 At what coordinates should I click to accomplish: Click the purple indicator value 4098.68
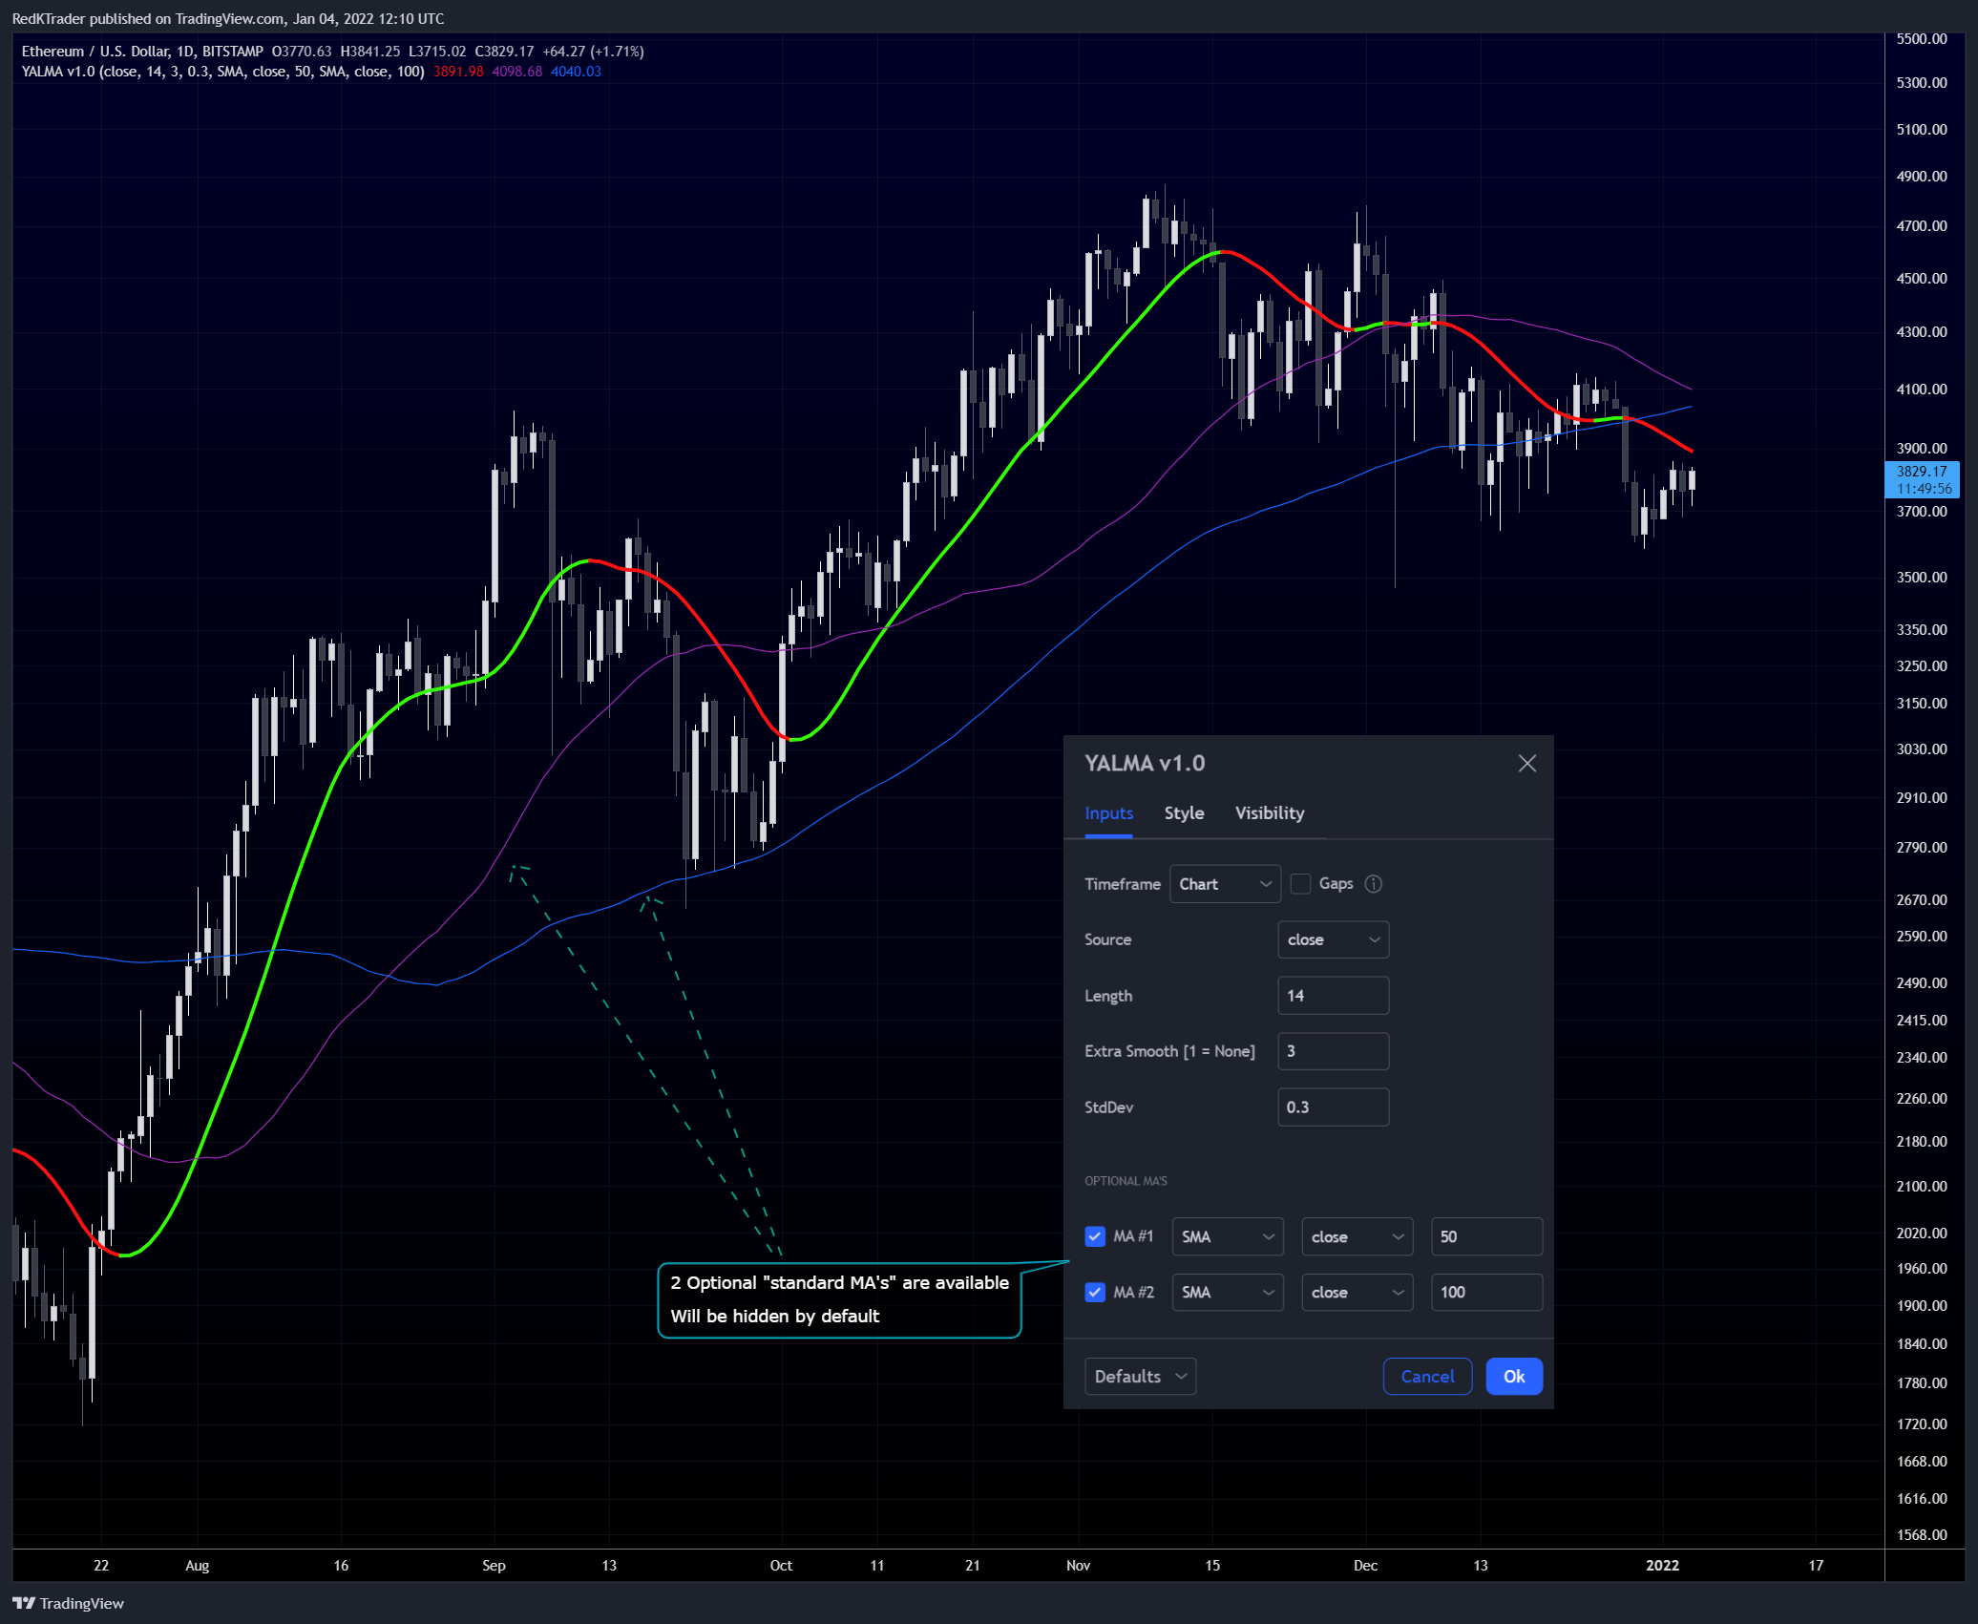click(x=516, y=72)
